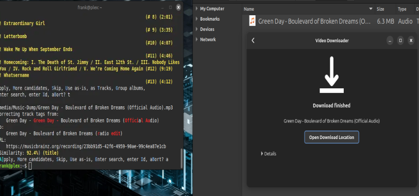Select the Devices sidebar entry
The height and width of the screenshot is (196, 419).
point(207,29)
